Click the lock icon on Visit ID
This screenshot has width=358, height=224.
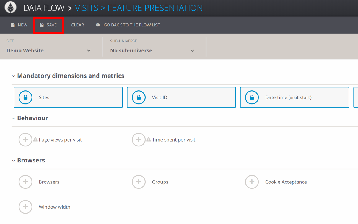(139, 97)
